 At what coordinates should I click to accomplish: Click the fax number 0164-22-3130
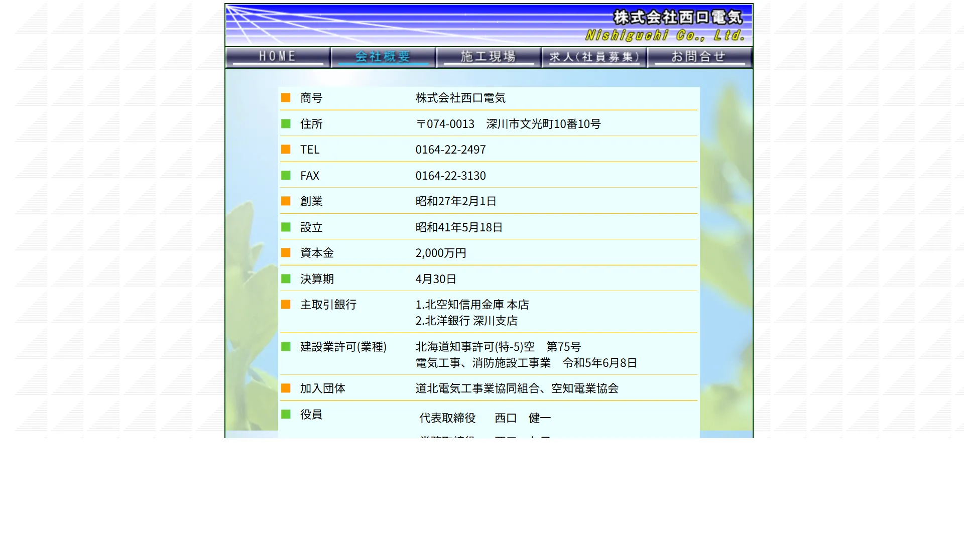tap(450, 176)
